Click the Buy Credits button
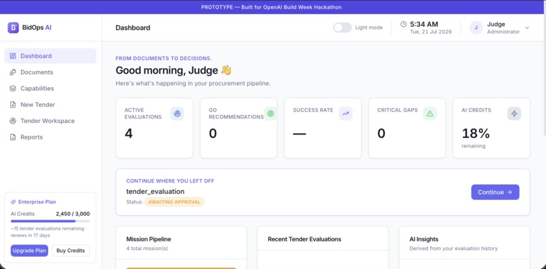The height and width of the screenshot is (269, 546). (70, 251)
